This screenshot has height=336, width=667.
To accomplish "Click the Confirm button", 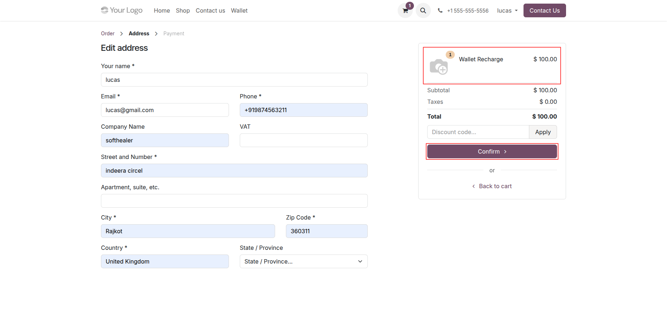I will 492,151.
